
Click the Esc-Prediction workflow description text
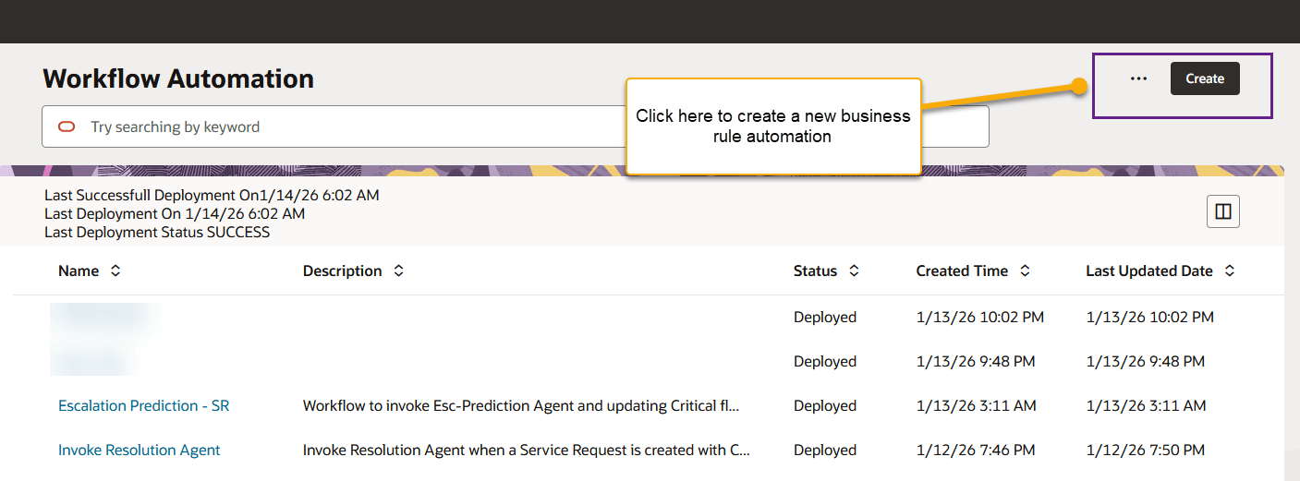tap(521, 405)
